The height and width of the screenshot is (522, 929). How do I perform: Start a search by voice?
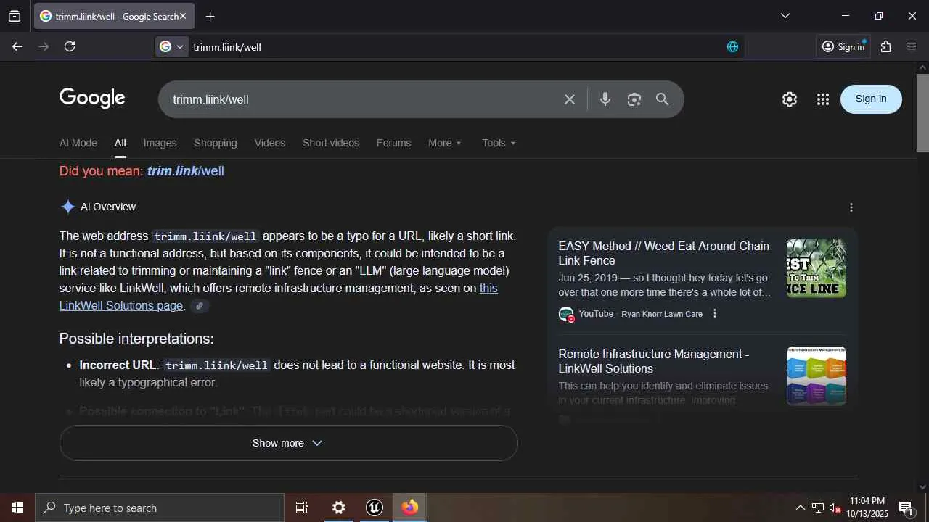[x=605, y=99]
